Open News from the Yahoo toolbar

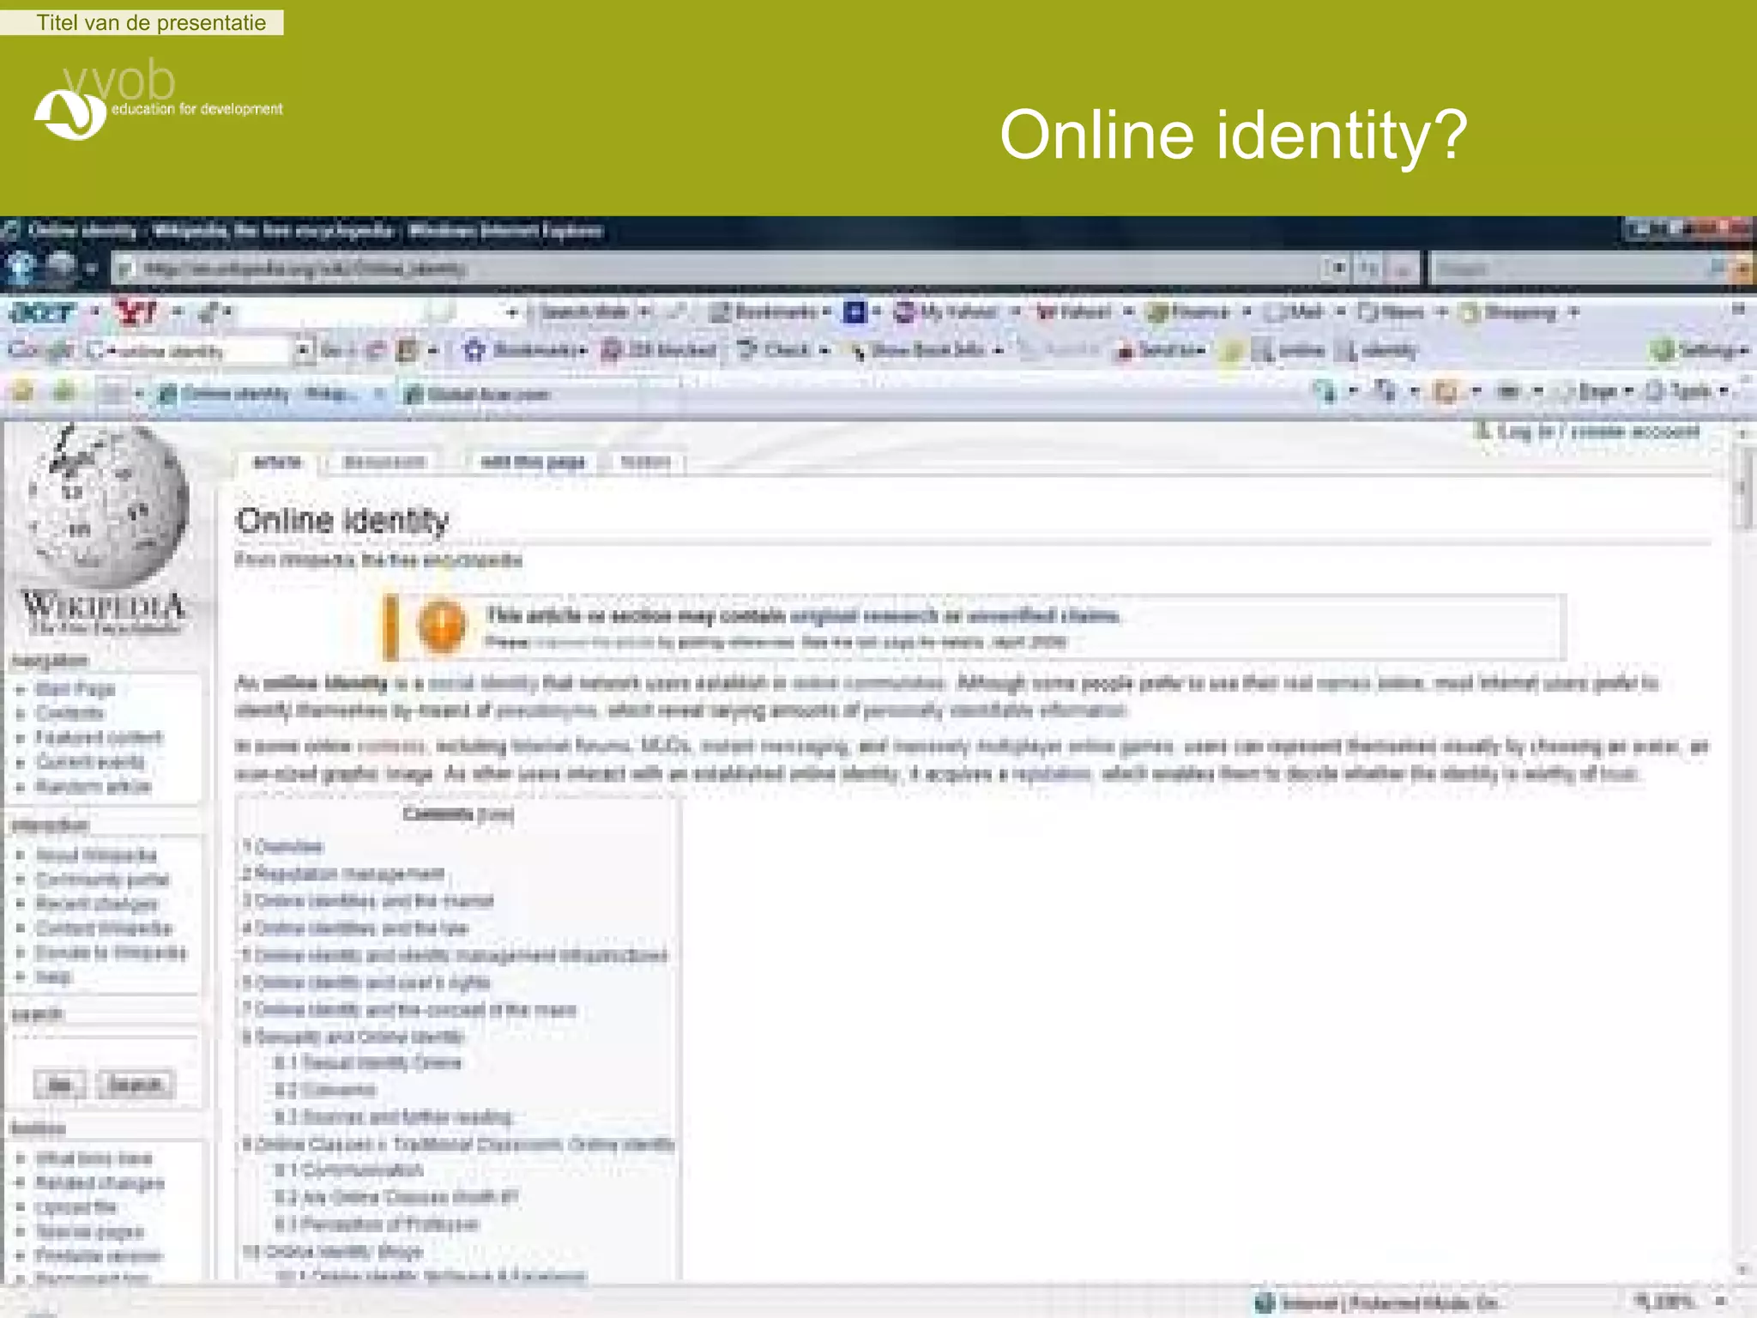point(1392,312)
